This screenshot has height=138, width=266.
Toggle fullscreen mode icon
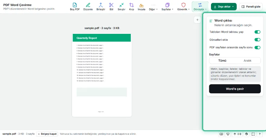click(x=253, y=134)
